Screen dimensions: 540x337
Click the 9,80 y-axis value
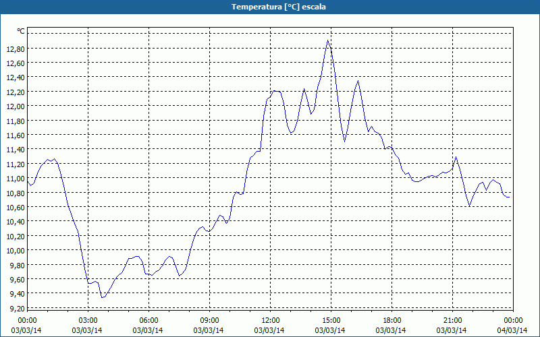pyautogui.click(x=18, y=265)
